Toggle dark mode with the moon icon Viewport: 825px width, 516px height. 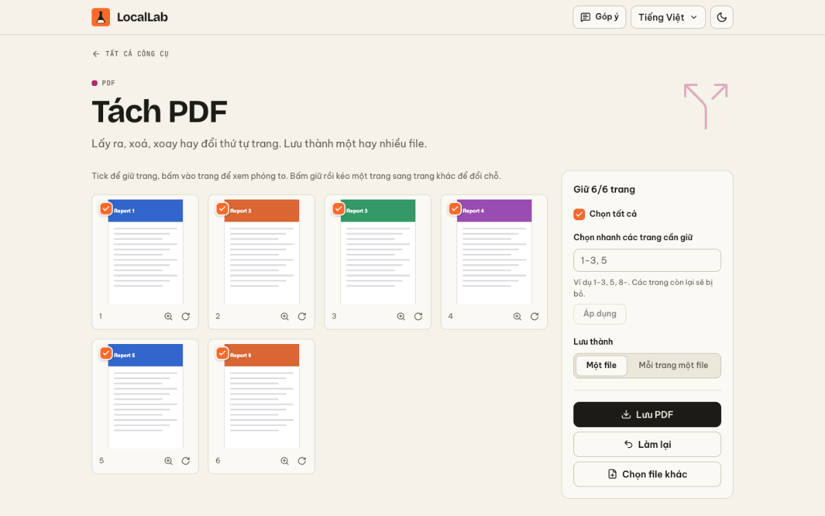coord(722,17)
